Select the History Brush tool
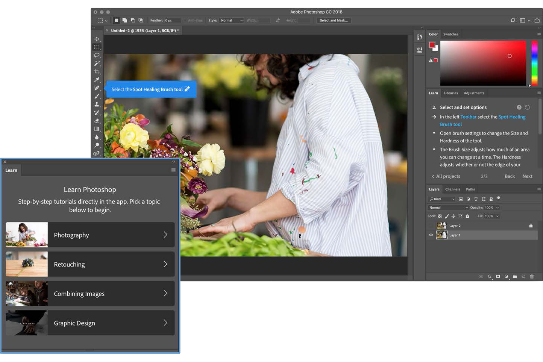 point(97,113)
